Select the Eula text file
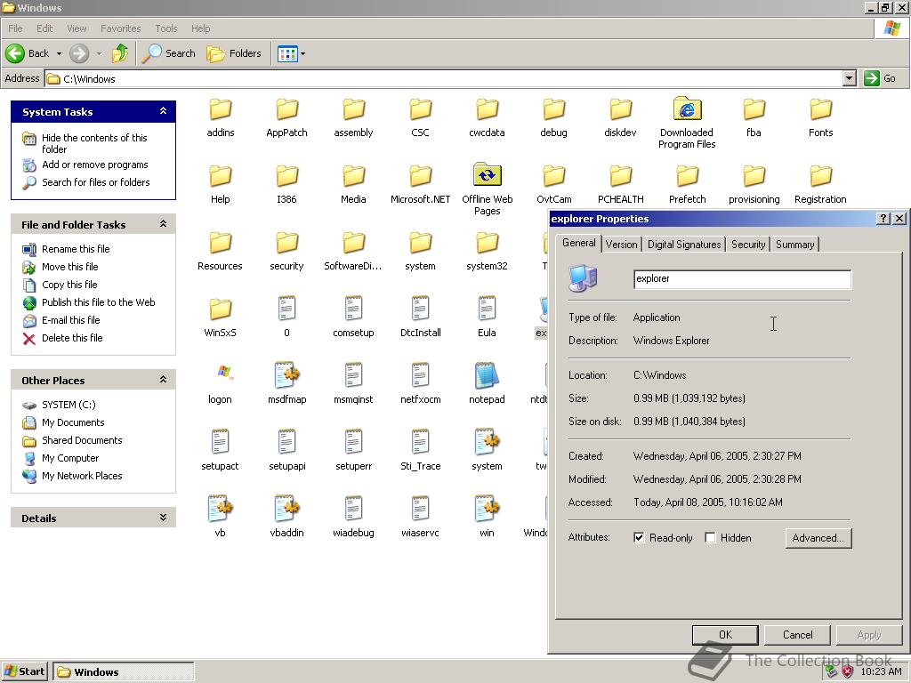 tap(487, 317)
